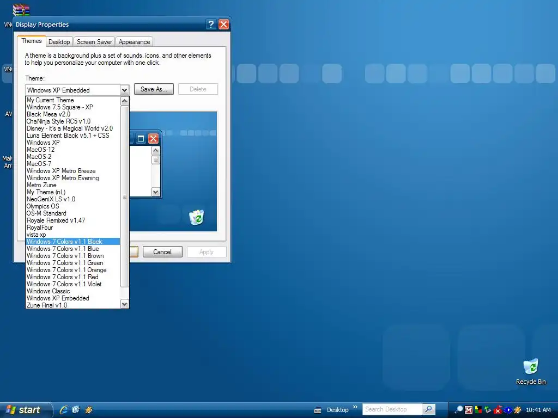Click the red X shield tray icon
The width and height of the screenshot is (558, 418).
(x=498, y=410)
